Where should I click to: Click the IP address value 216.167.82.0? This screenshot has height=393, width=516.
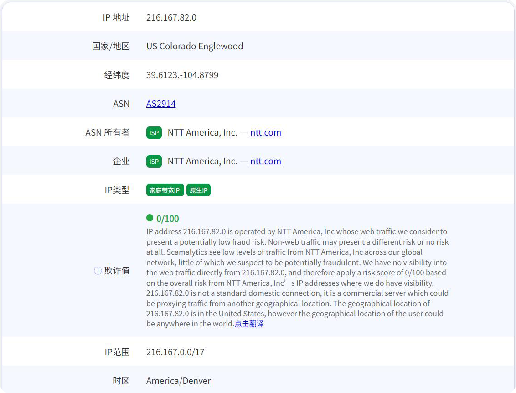pos(171,17)
